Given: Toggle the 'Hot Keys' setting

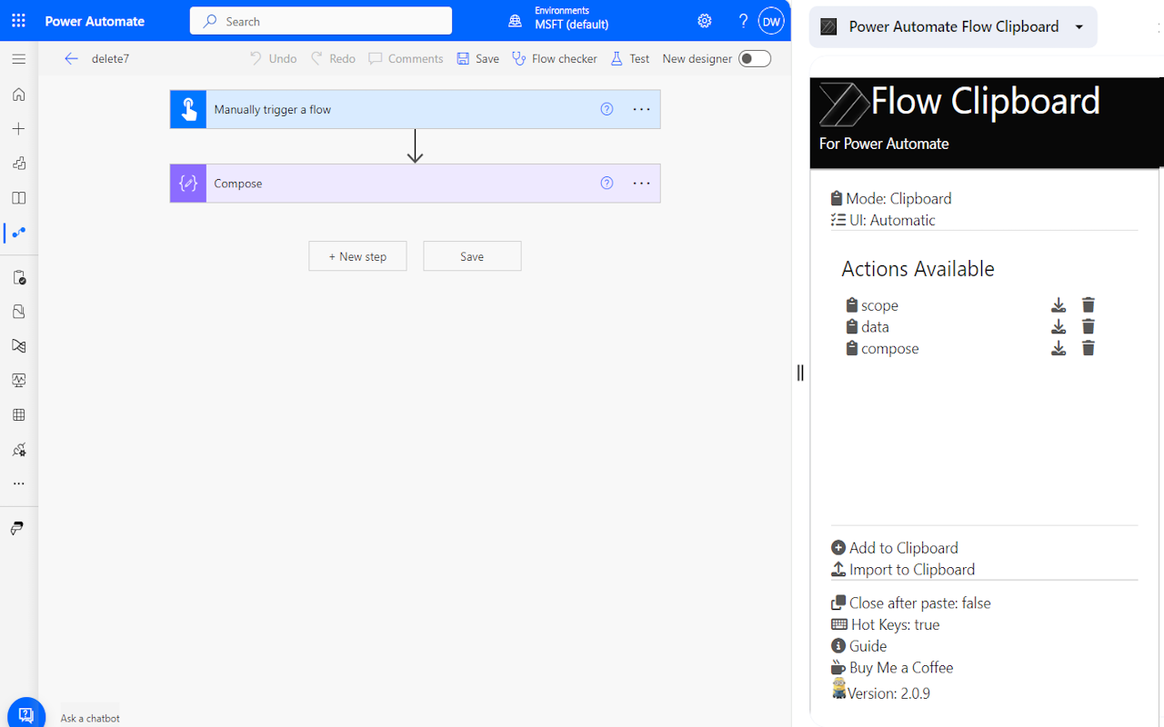Looking at the screenshot, I should (885, 624).
